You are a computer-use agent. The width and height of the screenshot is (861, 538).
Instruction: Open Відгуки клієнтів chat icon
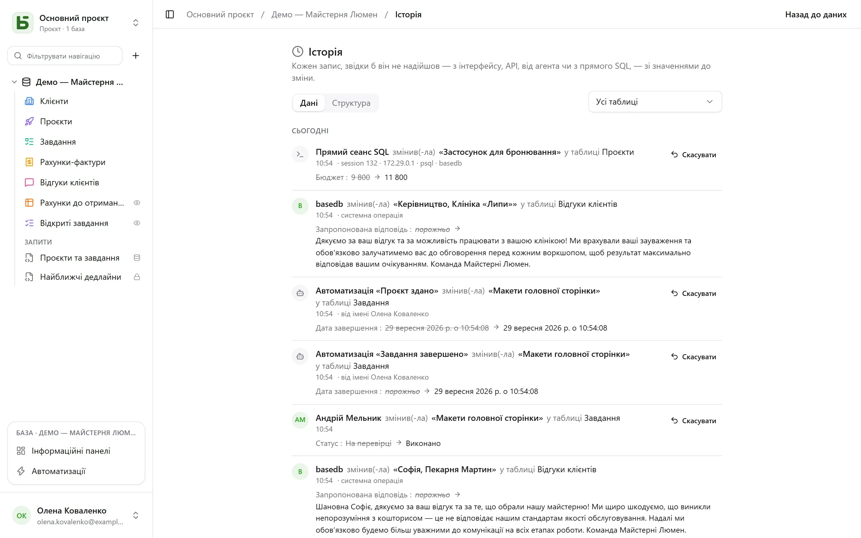pyautogui.click(x=29, y=183)
